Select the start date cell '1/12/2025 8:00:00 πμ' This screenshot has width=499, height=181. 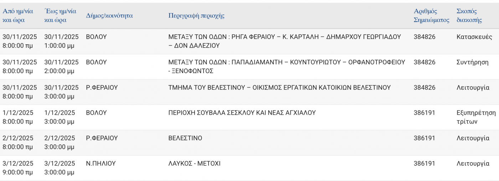pyautogui.click(x=18, y=117)
